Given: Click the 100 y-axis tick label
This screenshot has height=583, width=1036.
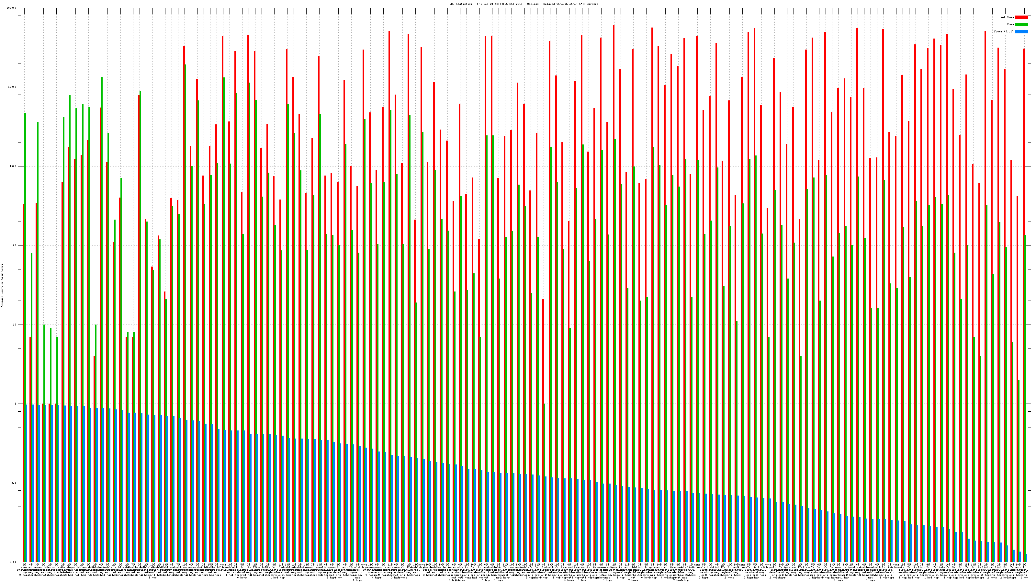Looking at the screenshot, I should tap(14, 246).
